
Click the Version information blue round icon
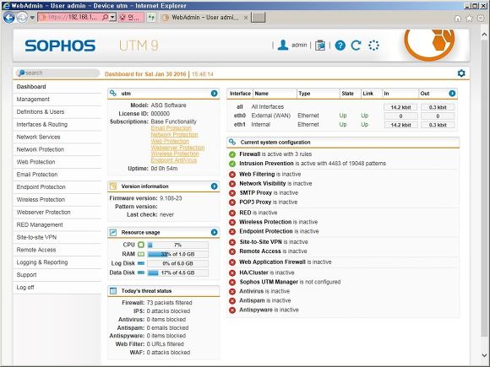[214, 186]
